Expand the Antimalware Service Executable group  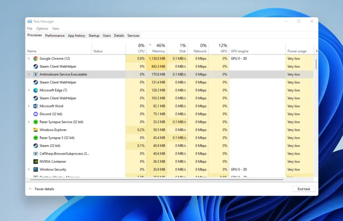(29, 75)
